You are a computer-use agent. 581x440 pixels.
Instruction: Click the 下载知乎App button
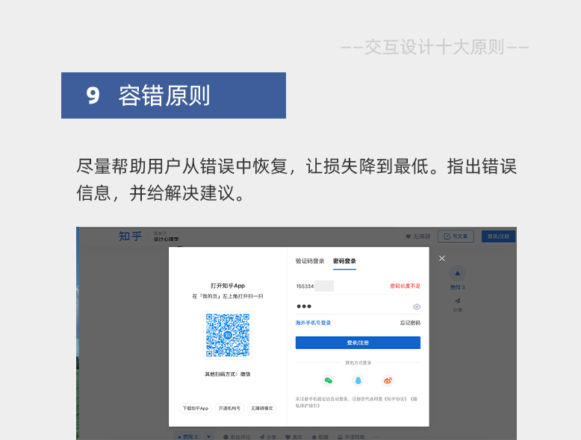coord(195,408)
